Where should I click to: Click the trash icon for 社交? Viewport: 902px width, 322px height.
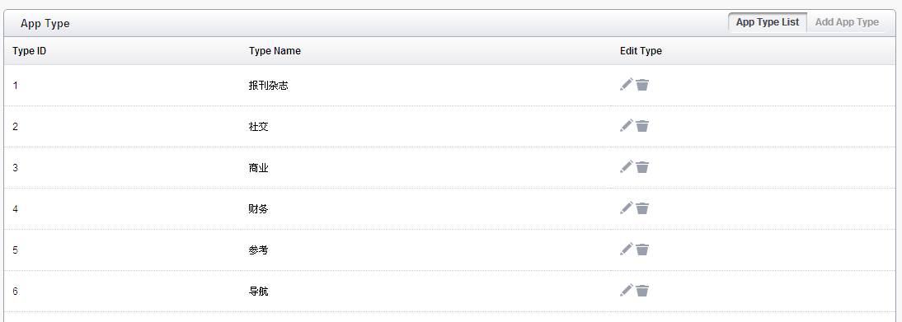point(642,127)
